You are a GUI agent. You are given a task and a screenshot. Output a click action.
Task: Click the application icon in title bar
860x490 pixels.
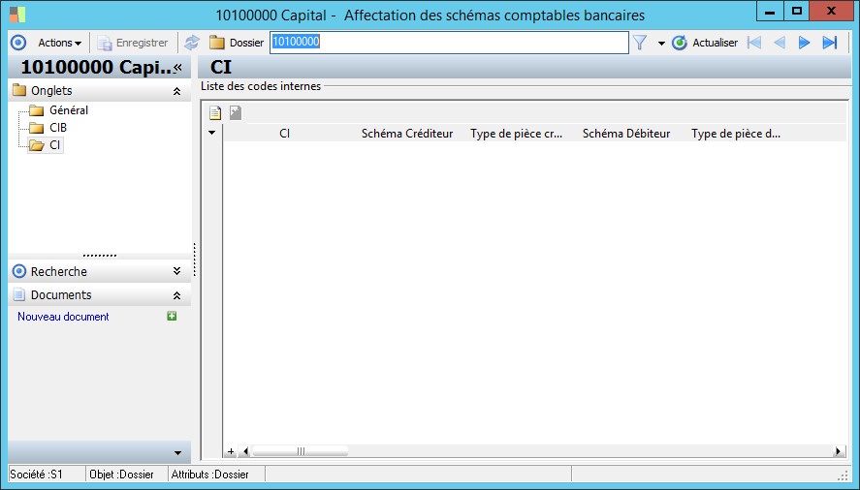[x=17, y=15]
